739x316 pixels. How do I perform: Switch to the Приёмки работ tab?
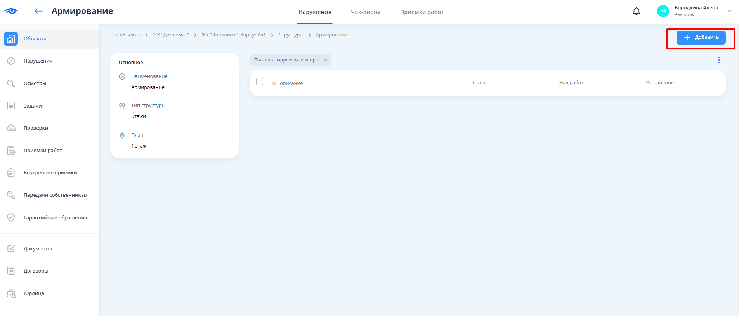coord(422,12)
